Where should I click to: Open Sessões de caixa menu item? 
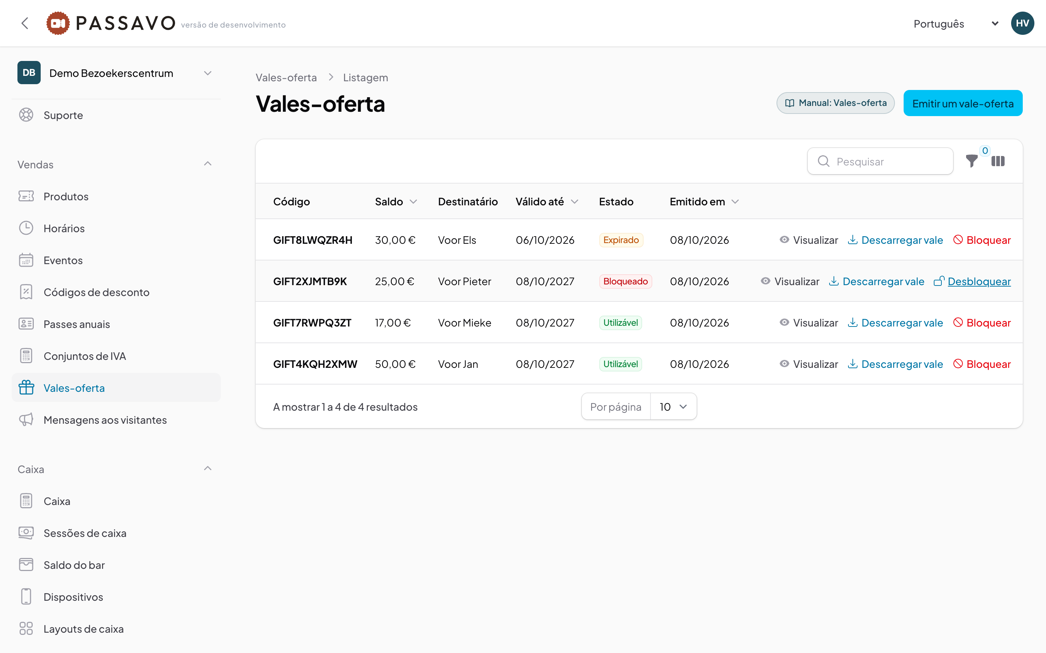click(x=116, y=533)
